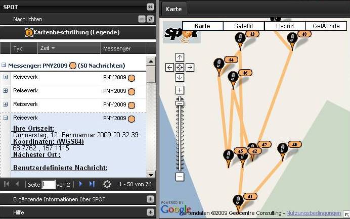This screenshot has height=219, width=350.
Task: Zoom in on the map
Action: (x=180, y=90)
